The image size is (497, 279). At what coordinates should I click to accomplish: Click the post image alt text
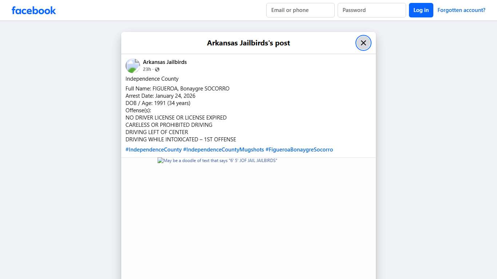[x=220, y=161]
